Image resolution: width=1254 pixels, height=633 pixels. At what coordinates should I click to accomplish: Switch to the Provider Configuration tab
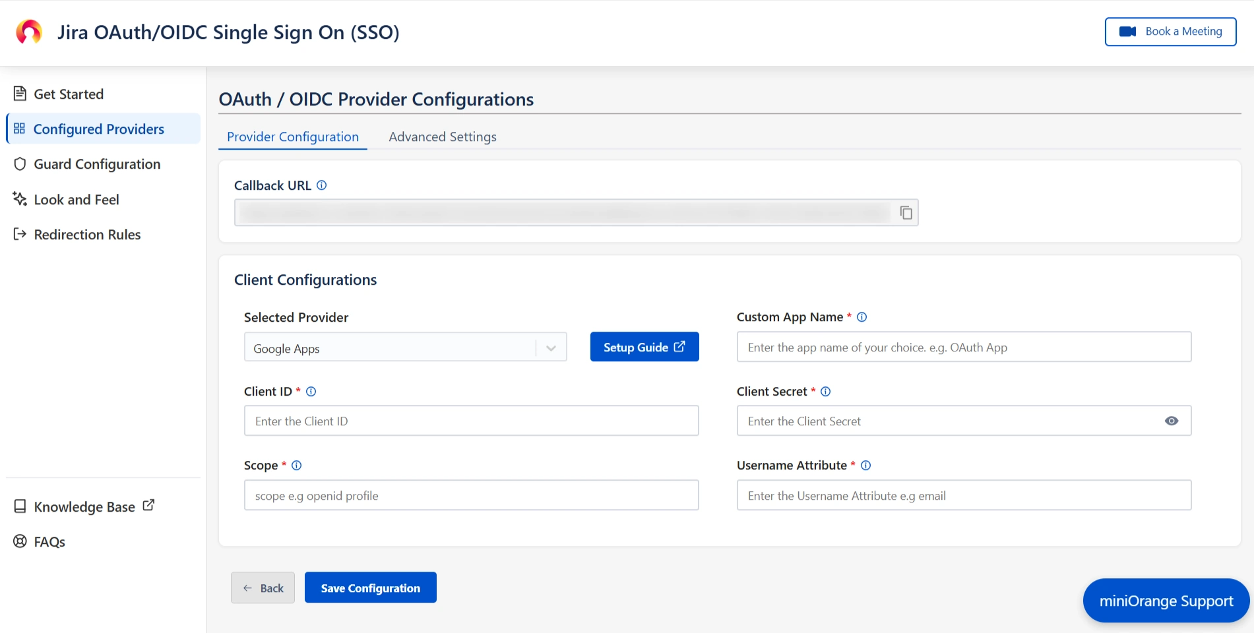coord(293,137)
